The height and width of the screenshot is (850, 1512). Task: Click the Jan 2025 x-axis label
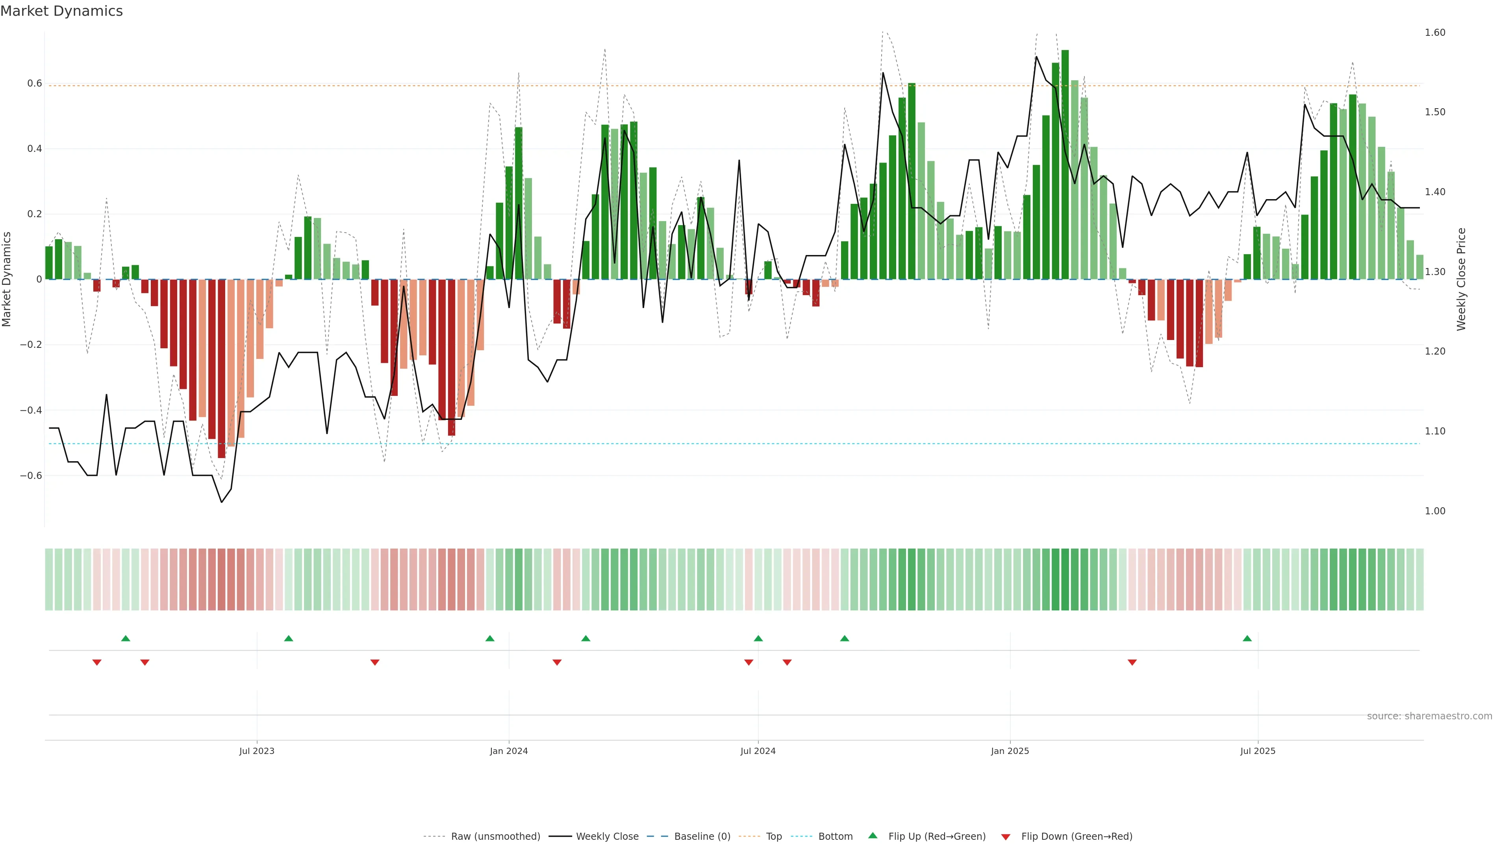point(1010,751)
